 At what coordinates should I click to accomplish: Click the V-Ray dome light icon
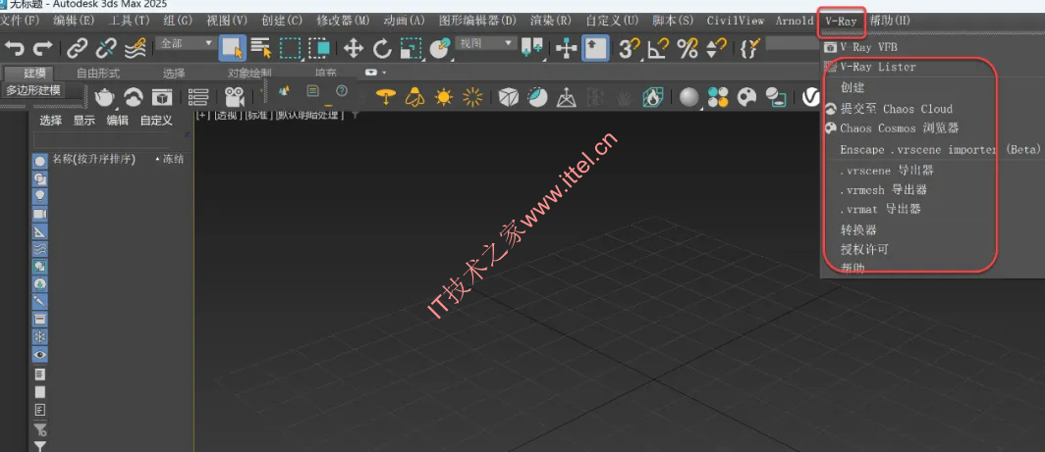pyautogui.click(x=415, y=97)
